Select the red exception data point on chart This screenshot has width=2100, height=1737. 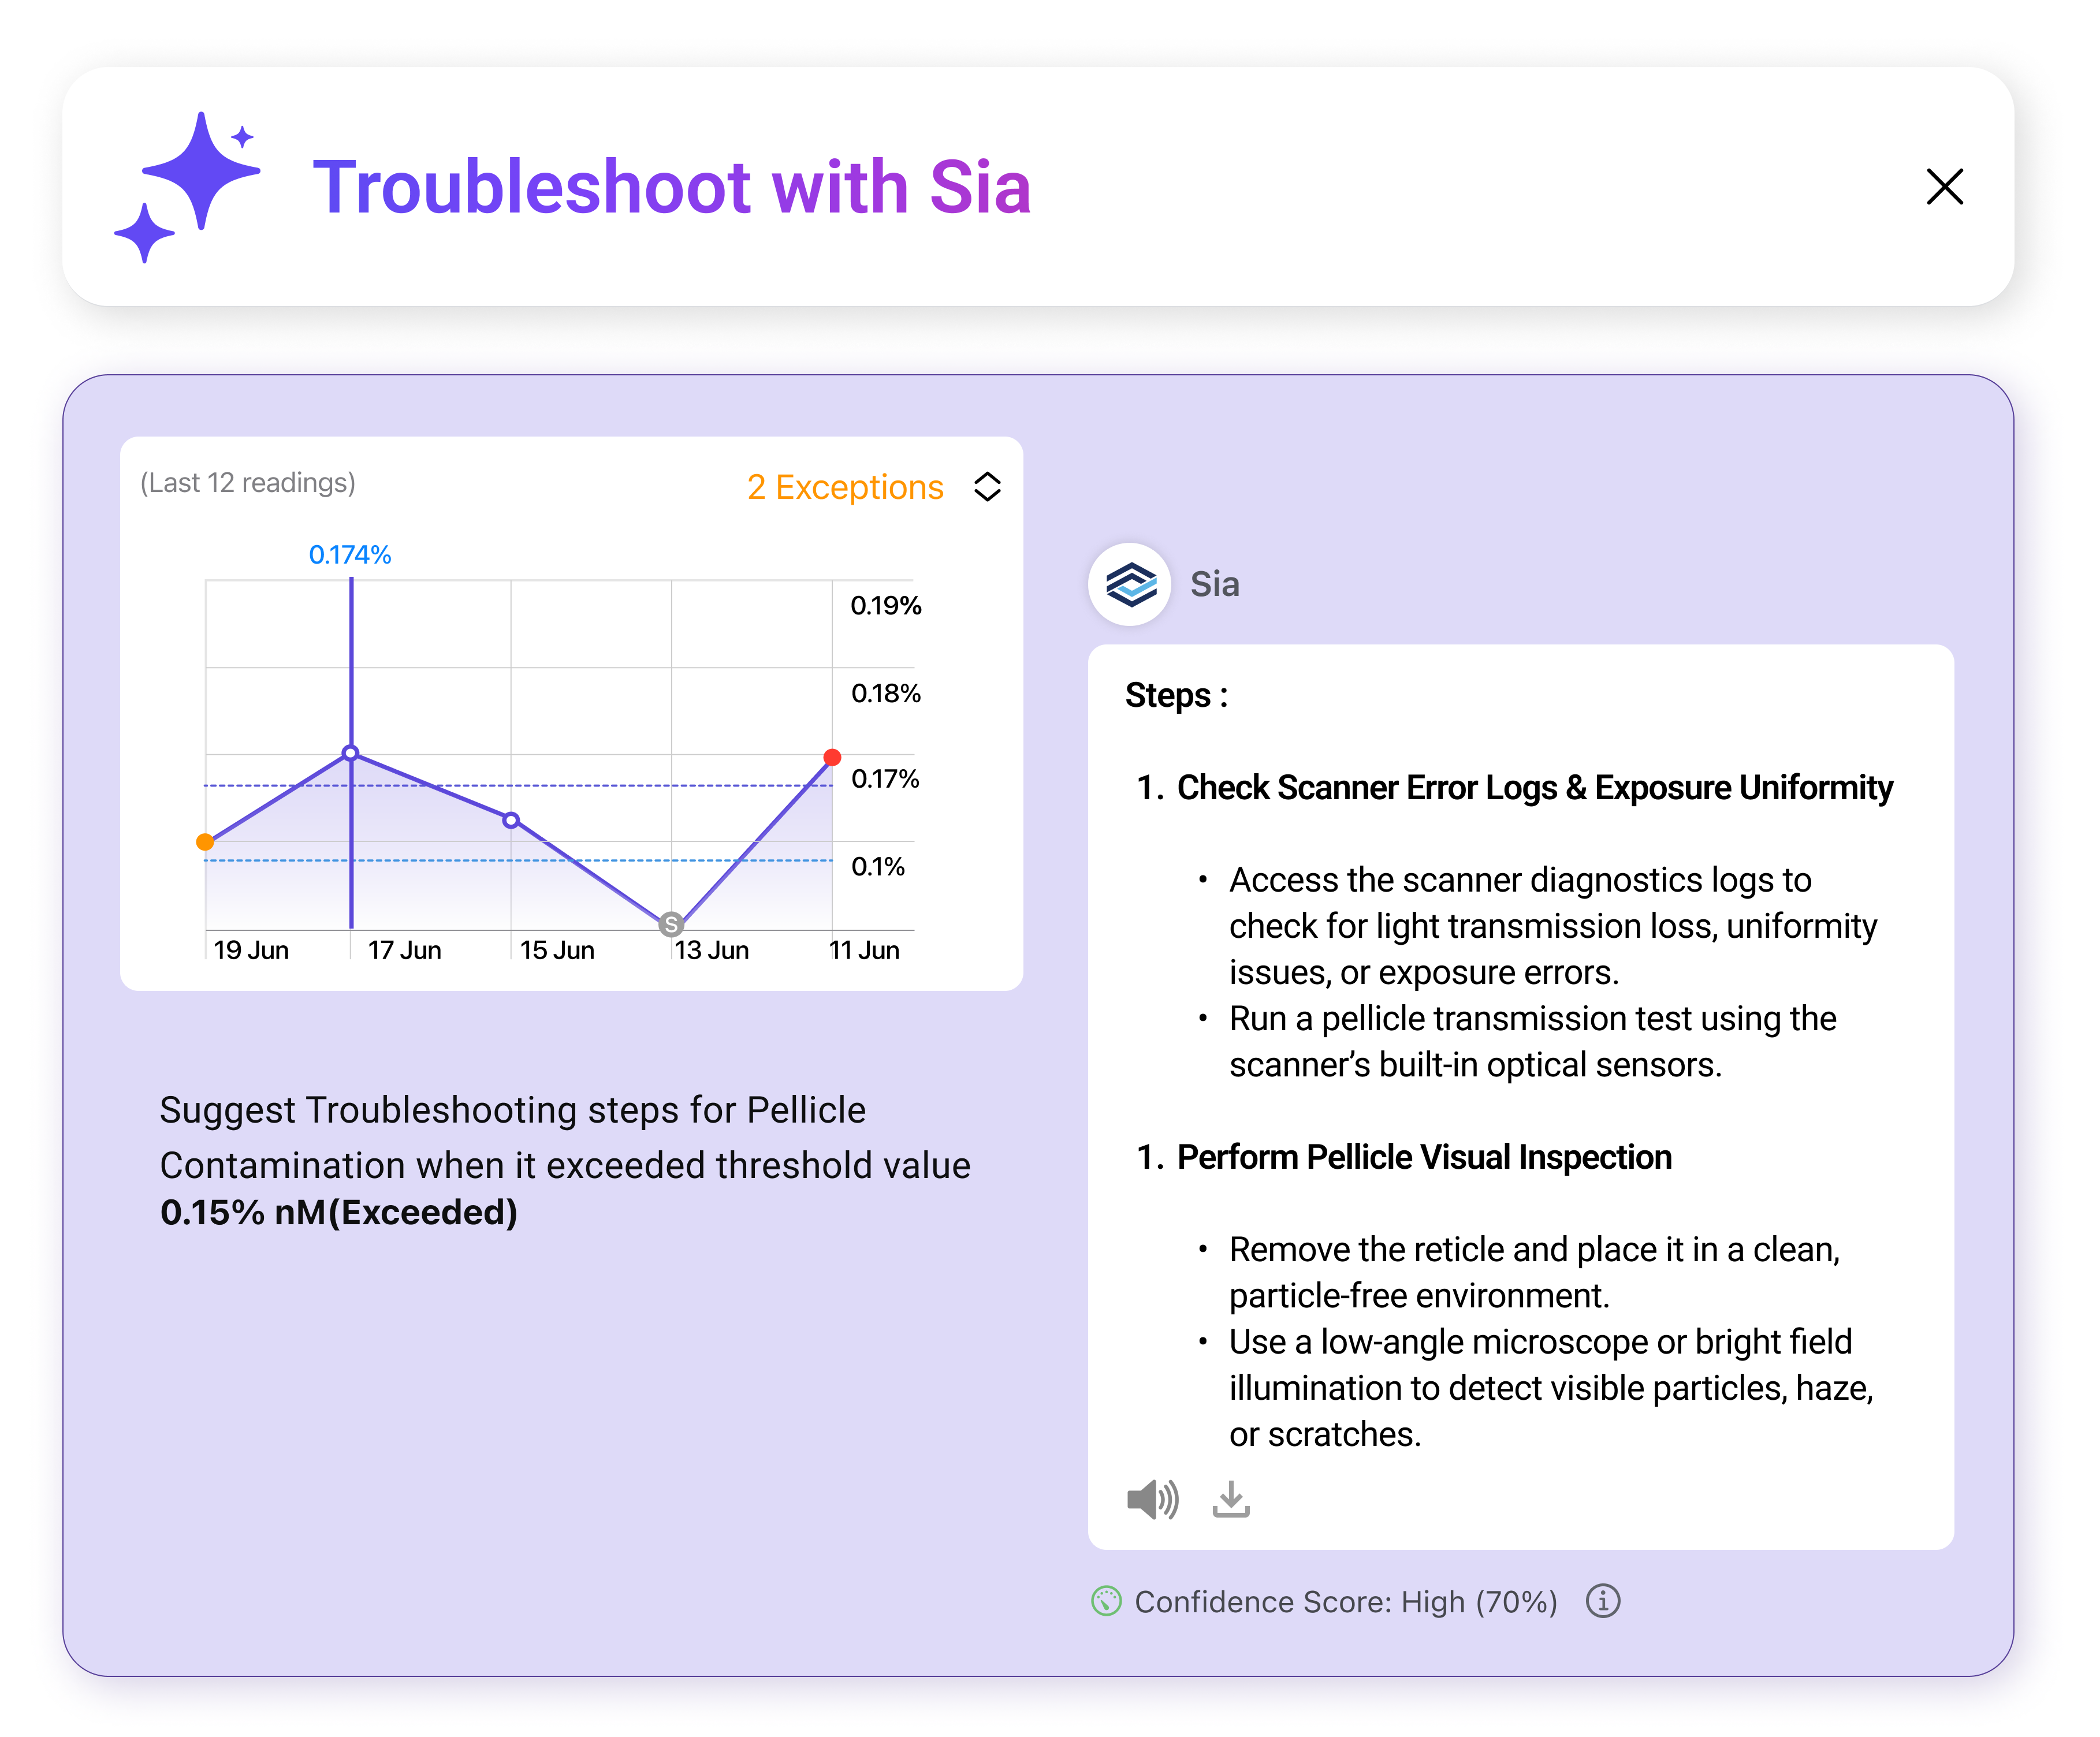point(832,757)
